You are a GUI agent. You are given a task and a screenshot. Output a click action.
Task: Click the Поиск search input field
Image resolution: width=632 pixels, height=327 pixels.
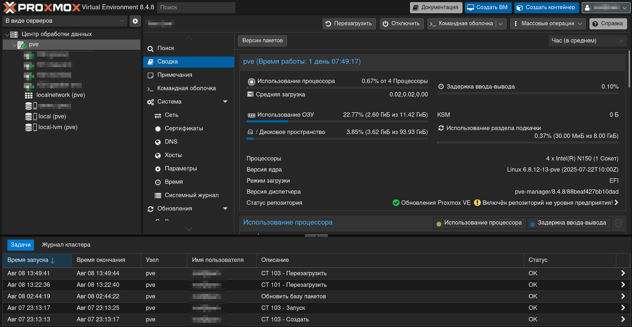(x=196, y=8)
